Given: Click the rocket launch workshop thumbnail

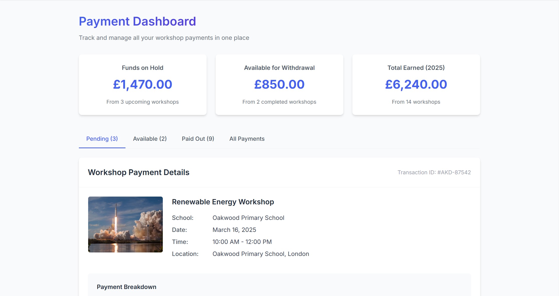Looking at the screenshot, I should [125, 224].
